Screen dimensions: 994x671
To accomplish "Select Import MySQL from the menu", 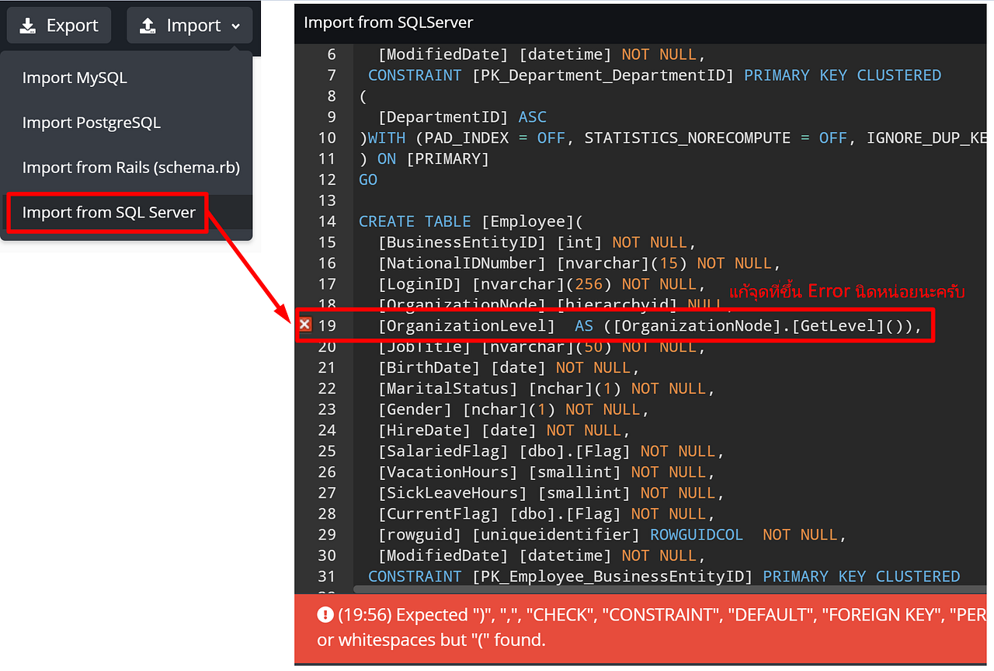I will pyautogui.click(x=75, y=78).
